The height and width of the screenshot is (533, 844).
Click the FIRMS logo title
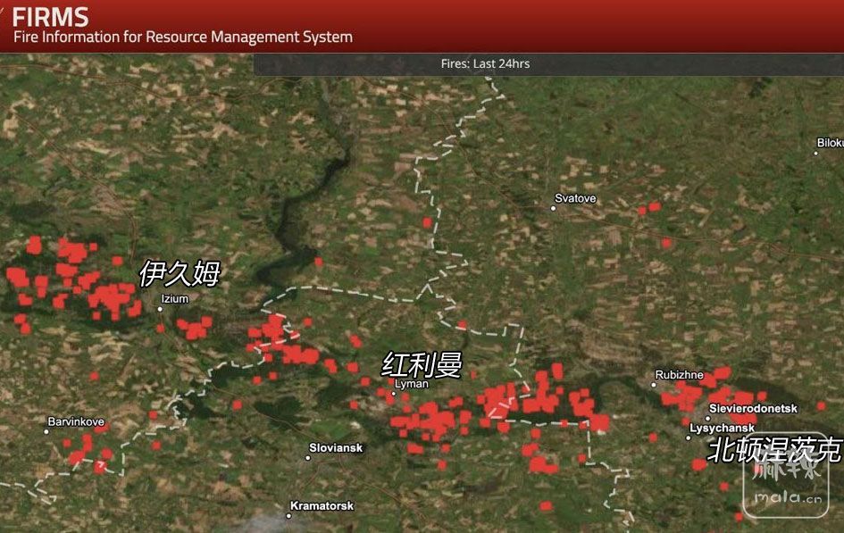(x=50, y=16)
